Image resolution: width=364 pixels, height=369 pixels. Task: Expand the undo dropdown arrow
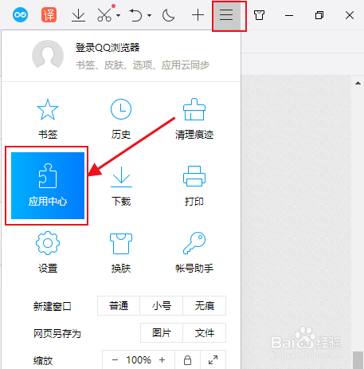[x=150, y=15]
